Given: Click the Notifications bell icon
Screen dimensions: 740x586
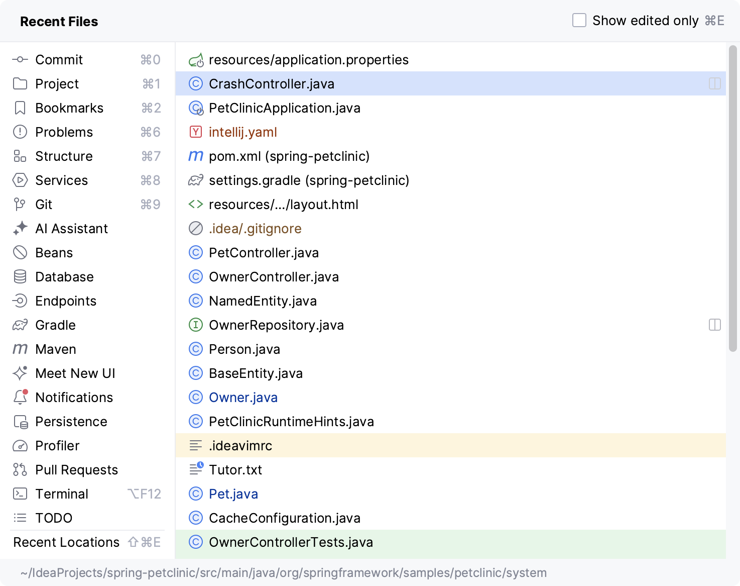Looking at the screenshot, I should (20, 398).
